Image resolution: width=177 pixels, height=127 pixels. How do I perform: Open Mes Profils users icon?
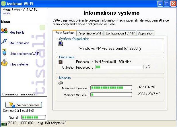tap(4, 31)
